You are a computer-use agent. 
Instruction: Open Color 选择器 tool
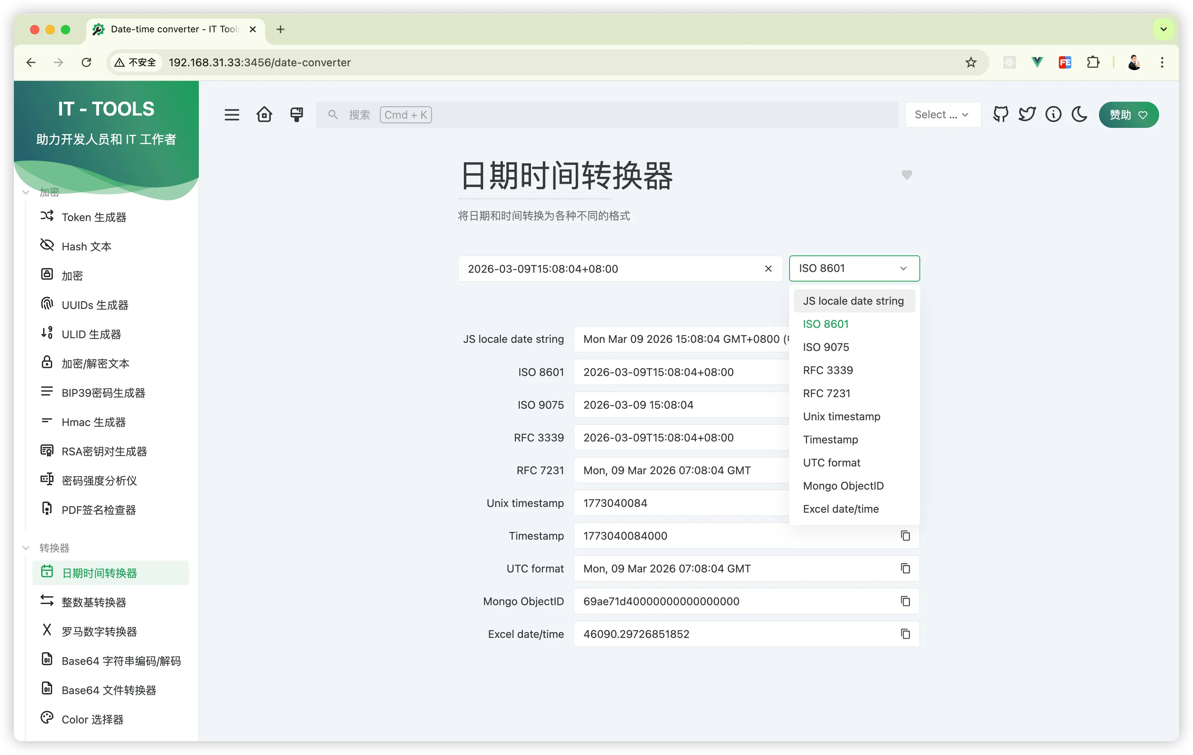pos(111,719)
